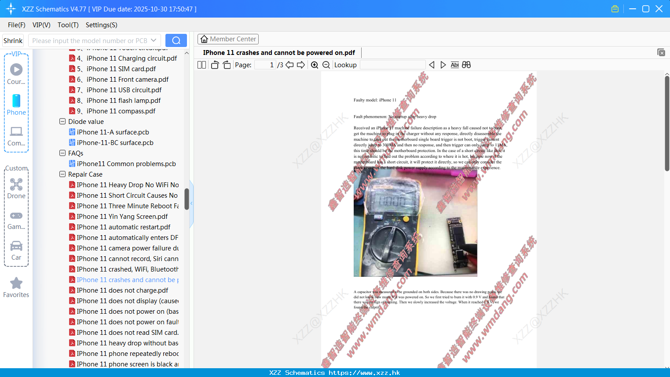Collapse the Diode value folder
This screenshot has height=377, width=670.
62,122
